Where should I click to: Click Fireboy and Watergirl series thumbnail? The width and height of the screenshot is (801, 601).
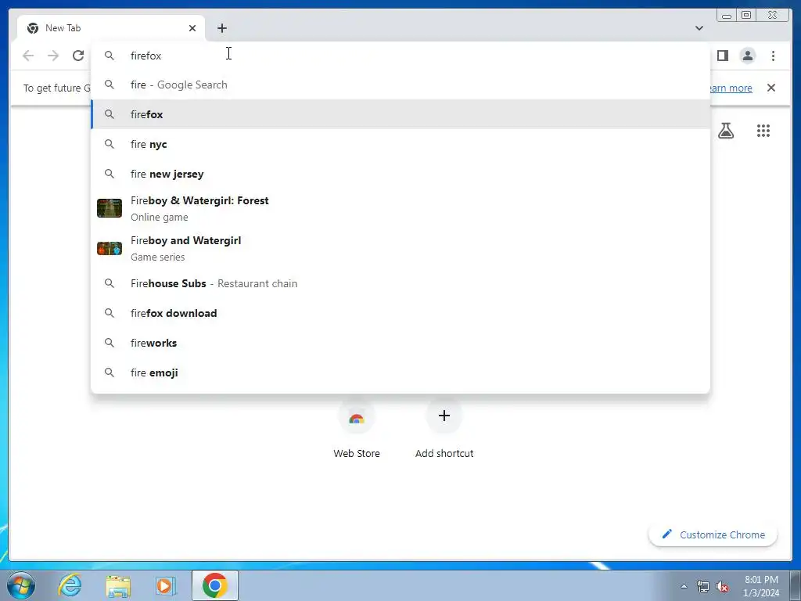(x=110, y=248)
